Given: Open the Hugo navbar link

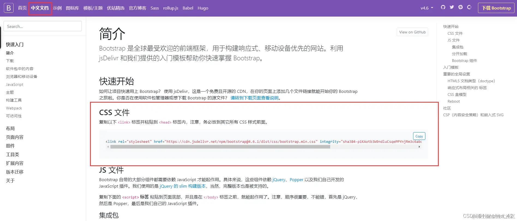Looking at the screenshot, I should tap(203, 8).
